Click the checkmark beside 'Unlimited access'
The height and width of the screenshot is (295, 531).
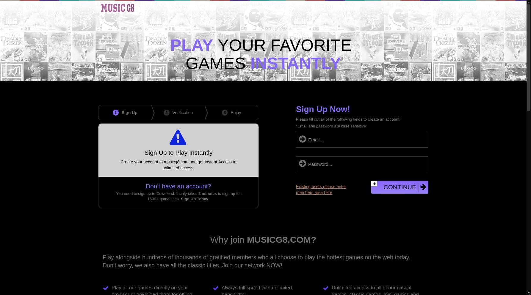pyautogui.click(x=326, y=288)
